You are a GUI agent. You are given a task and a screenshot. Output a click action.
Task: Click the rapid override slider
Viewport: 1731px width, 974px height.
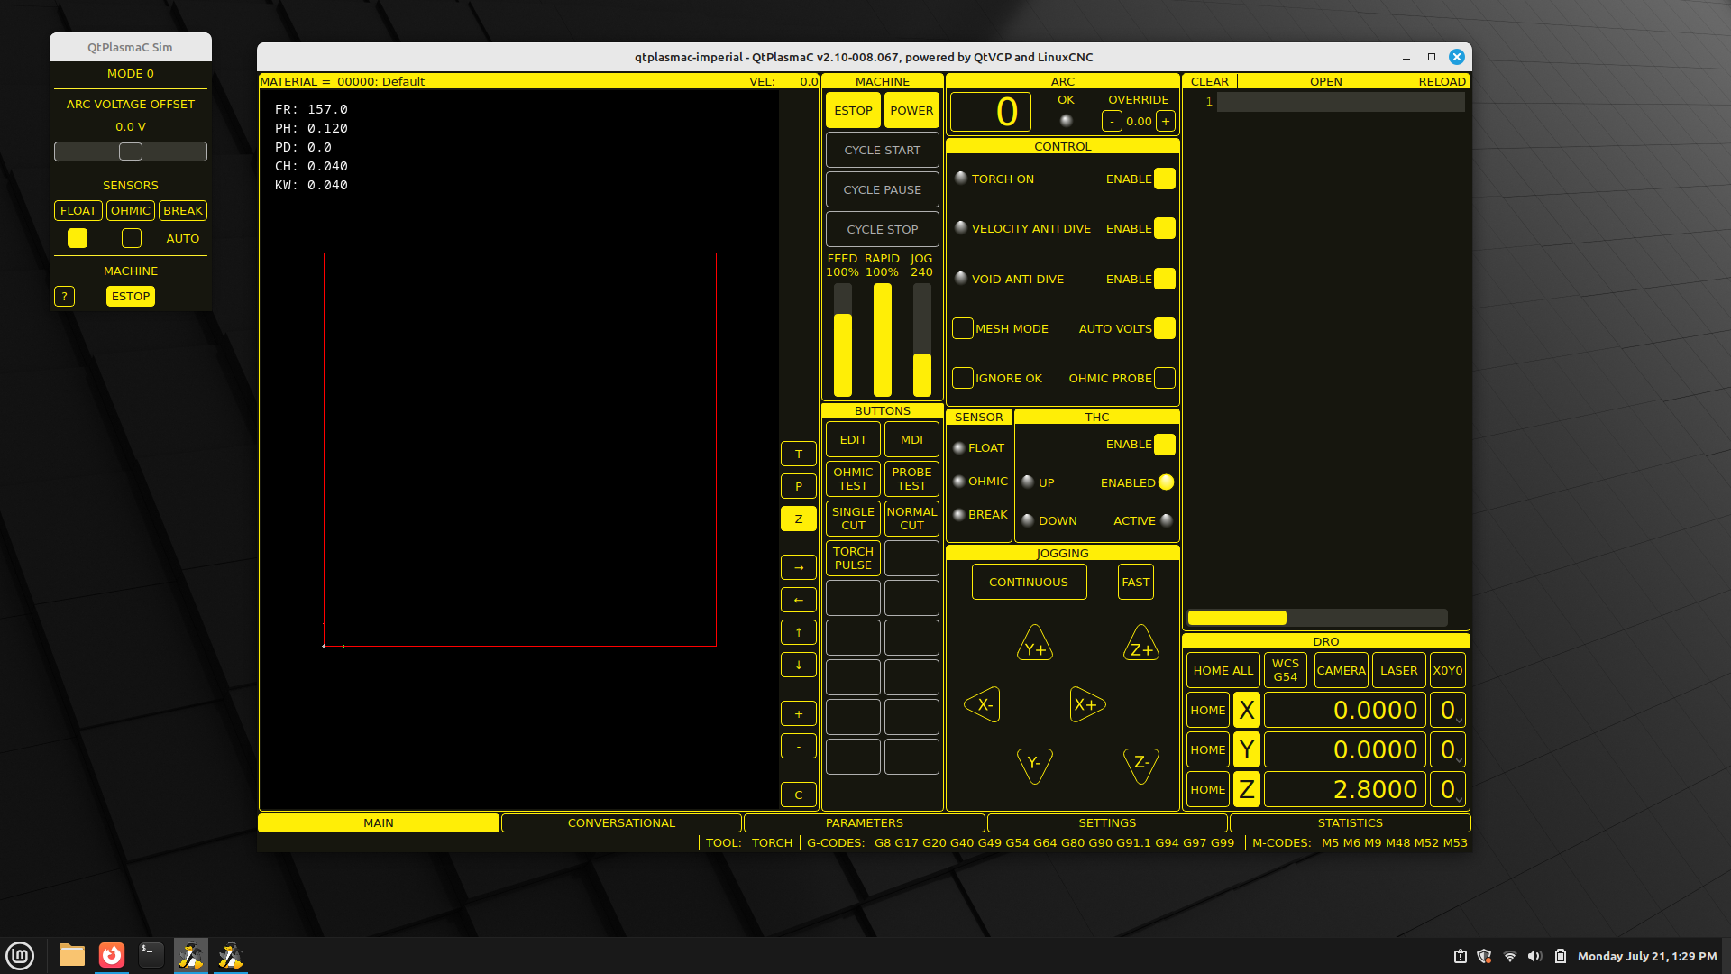coord(883,340)
